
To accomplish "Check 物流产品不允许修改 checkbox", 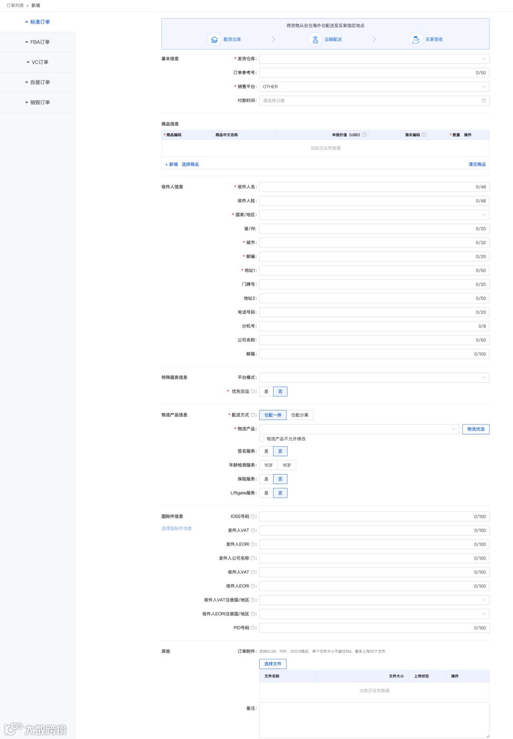I will 262,439.
